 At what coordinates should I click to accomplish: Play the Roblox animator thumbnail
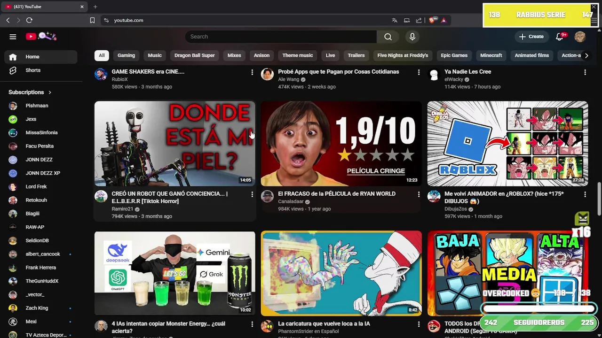(508, 144)
